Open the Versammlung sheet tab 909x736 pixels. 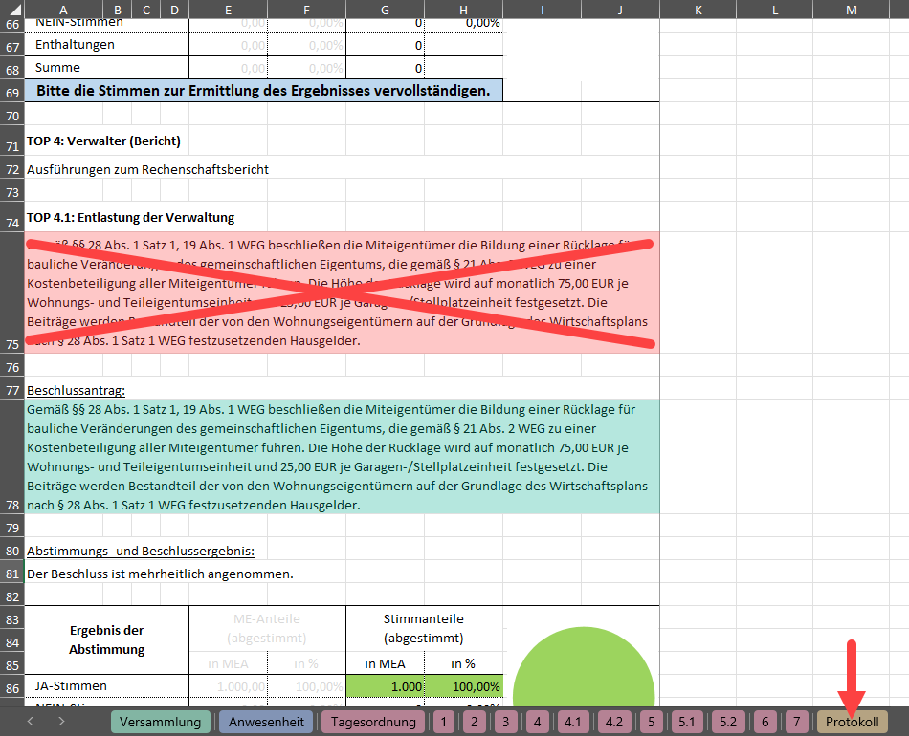point(160,722)
